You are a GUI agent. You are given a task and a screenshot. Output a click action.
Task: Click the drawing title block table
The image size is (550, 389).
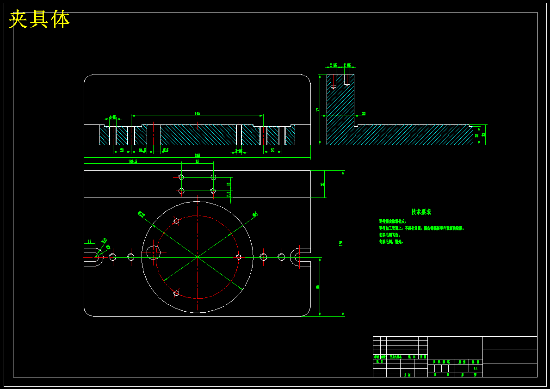coord(455,357)
